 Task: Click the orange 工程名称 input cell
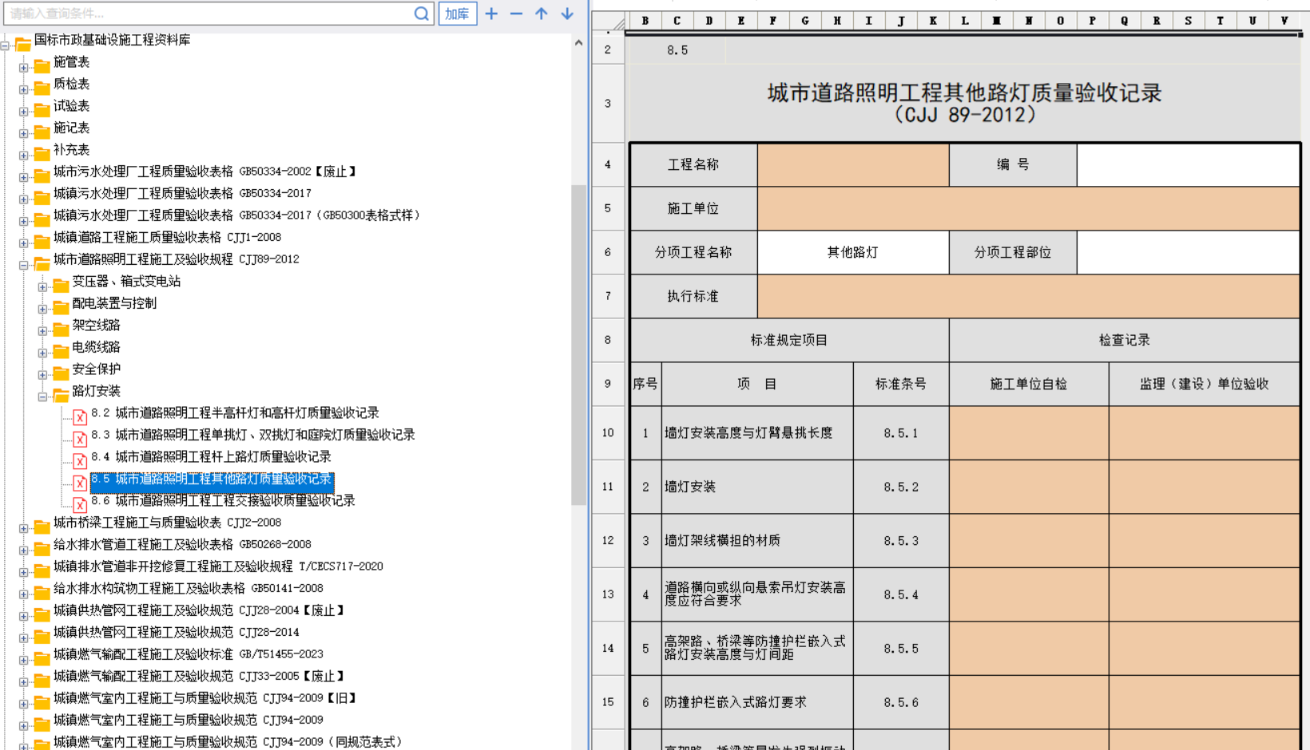tap(852, 164)
